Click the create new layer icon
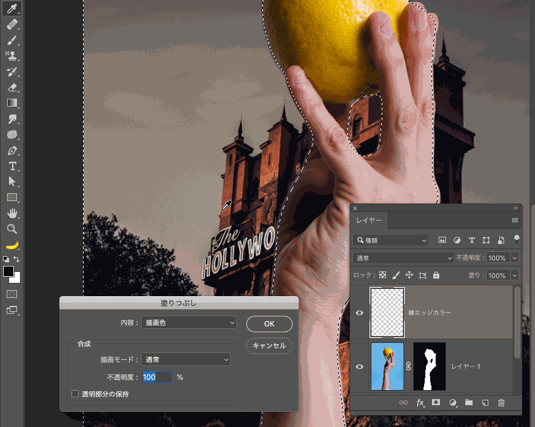Viewport: 535px width, 427px height. tap(485, 403)
